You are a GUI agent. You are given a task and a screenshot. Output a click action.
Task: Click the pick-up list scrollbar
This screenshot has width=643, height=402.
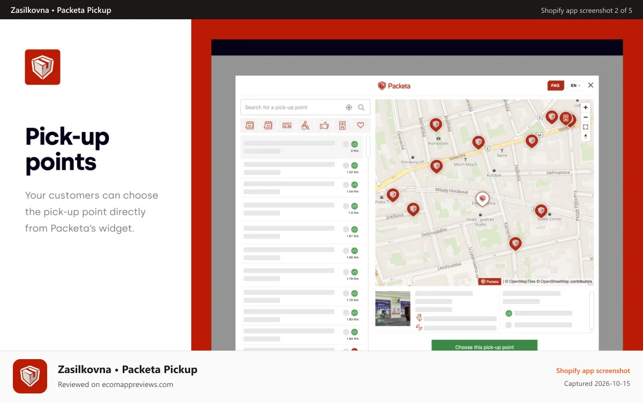[x=368, y=146]
